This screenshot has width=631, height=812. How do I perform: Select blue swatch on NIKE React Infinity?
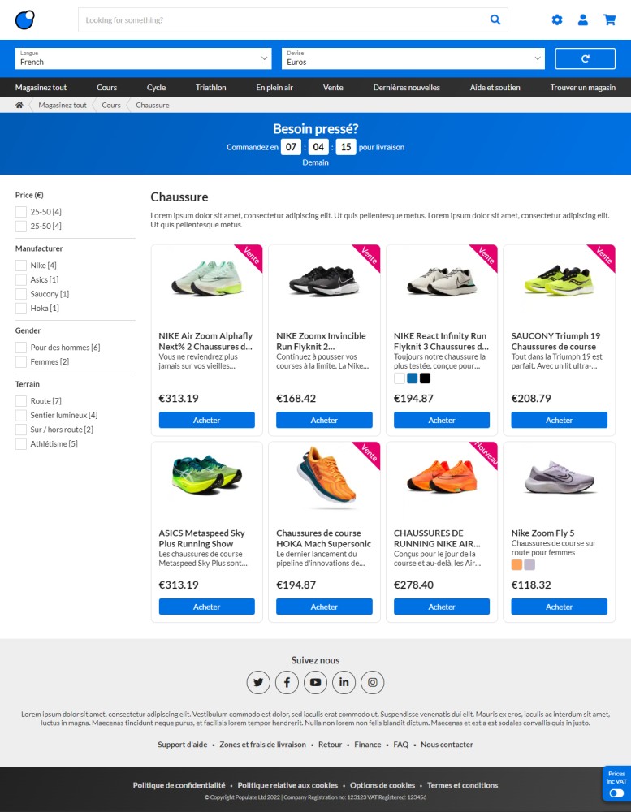pyautogui.click(x=413, y=378)
